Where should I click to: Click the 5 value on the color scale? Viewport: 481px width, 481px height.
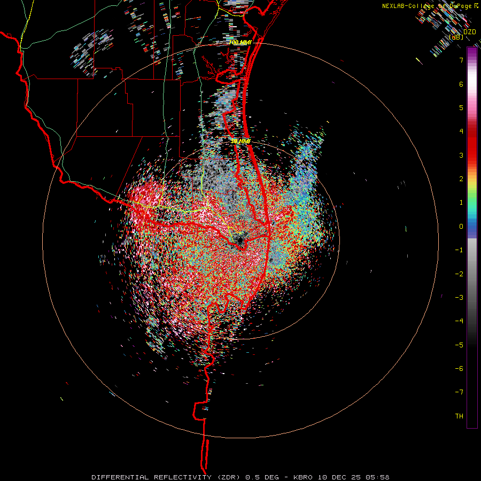461,107
